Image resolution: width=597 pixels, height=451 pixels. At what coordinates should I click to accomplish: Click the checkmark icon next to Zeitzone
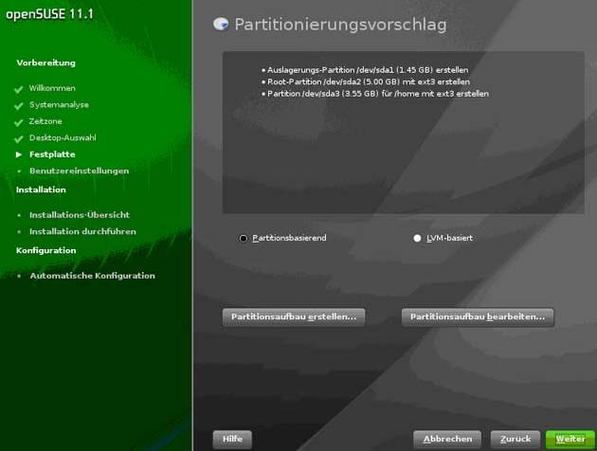tap(18, 121)
